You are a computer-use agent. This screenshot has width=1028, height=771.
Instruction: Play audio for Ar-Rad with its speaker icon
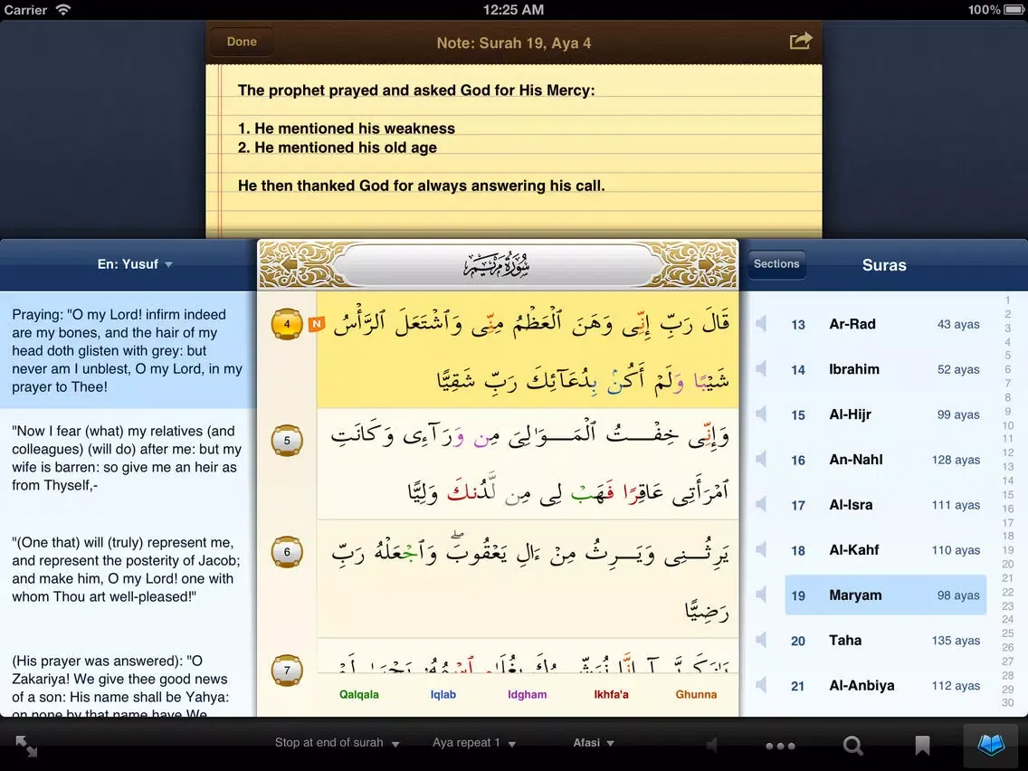760,323
